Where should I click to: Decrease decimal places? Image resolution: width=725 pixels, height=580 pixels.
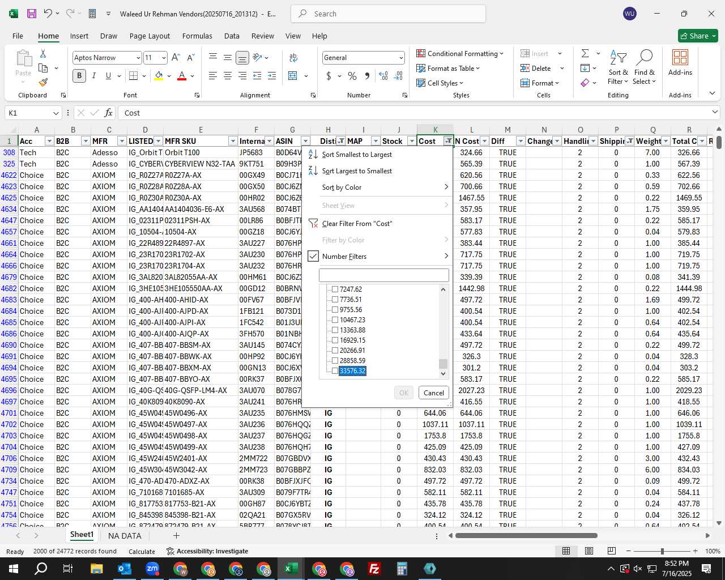pyautogui.click(x=398, y=75)
